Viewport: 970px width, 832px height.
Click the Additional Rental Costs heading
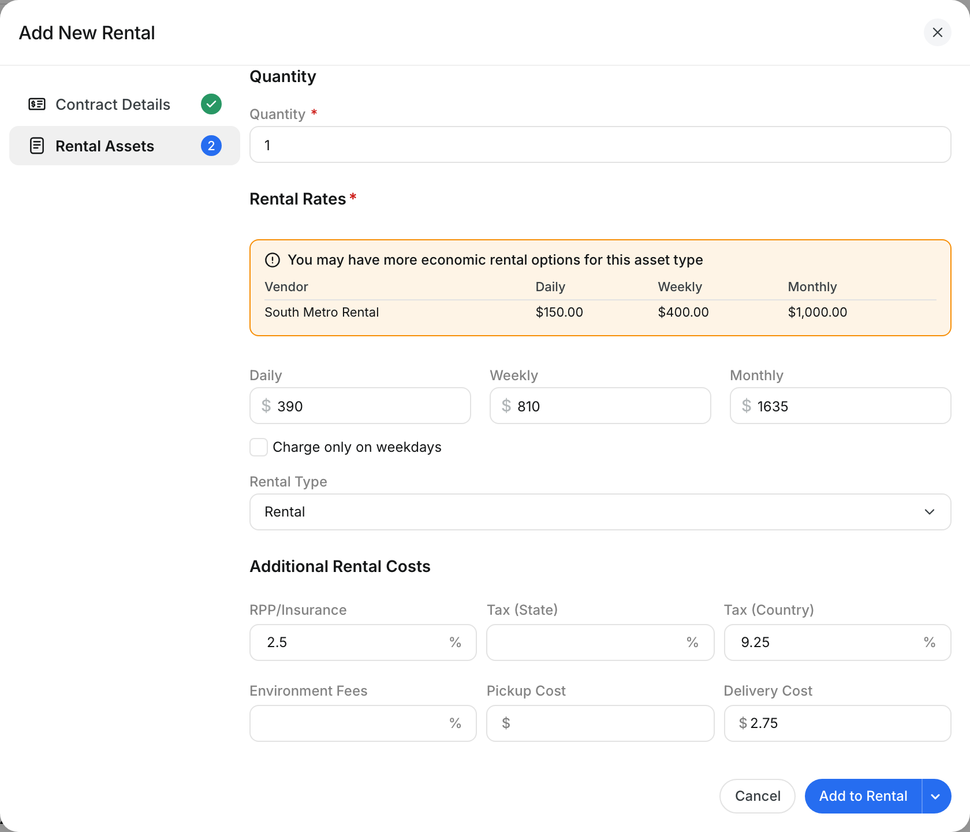pyautogui.click(x=340, y=566)
